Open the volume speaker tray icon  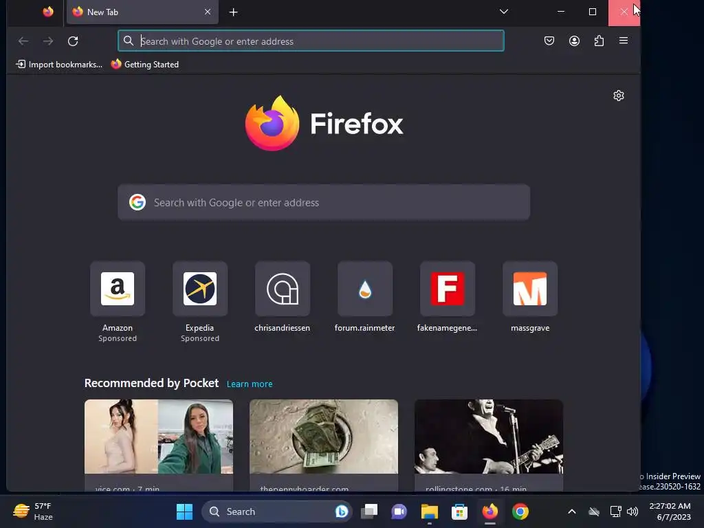pos(632,511)
